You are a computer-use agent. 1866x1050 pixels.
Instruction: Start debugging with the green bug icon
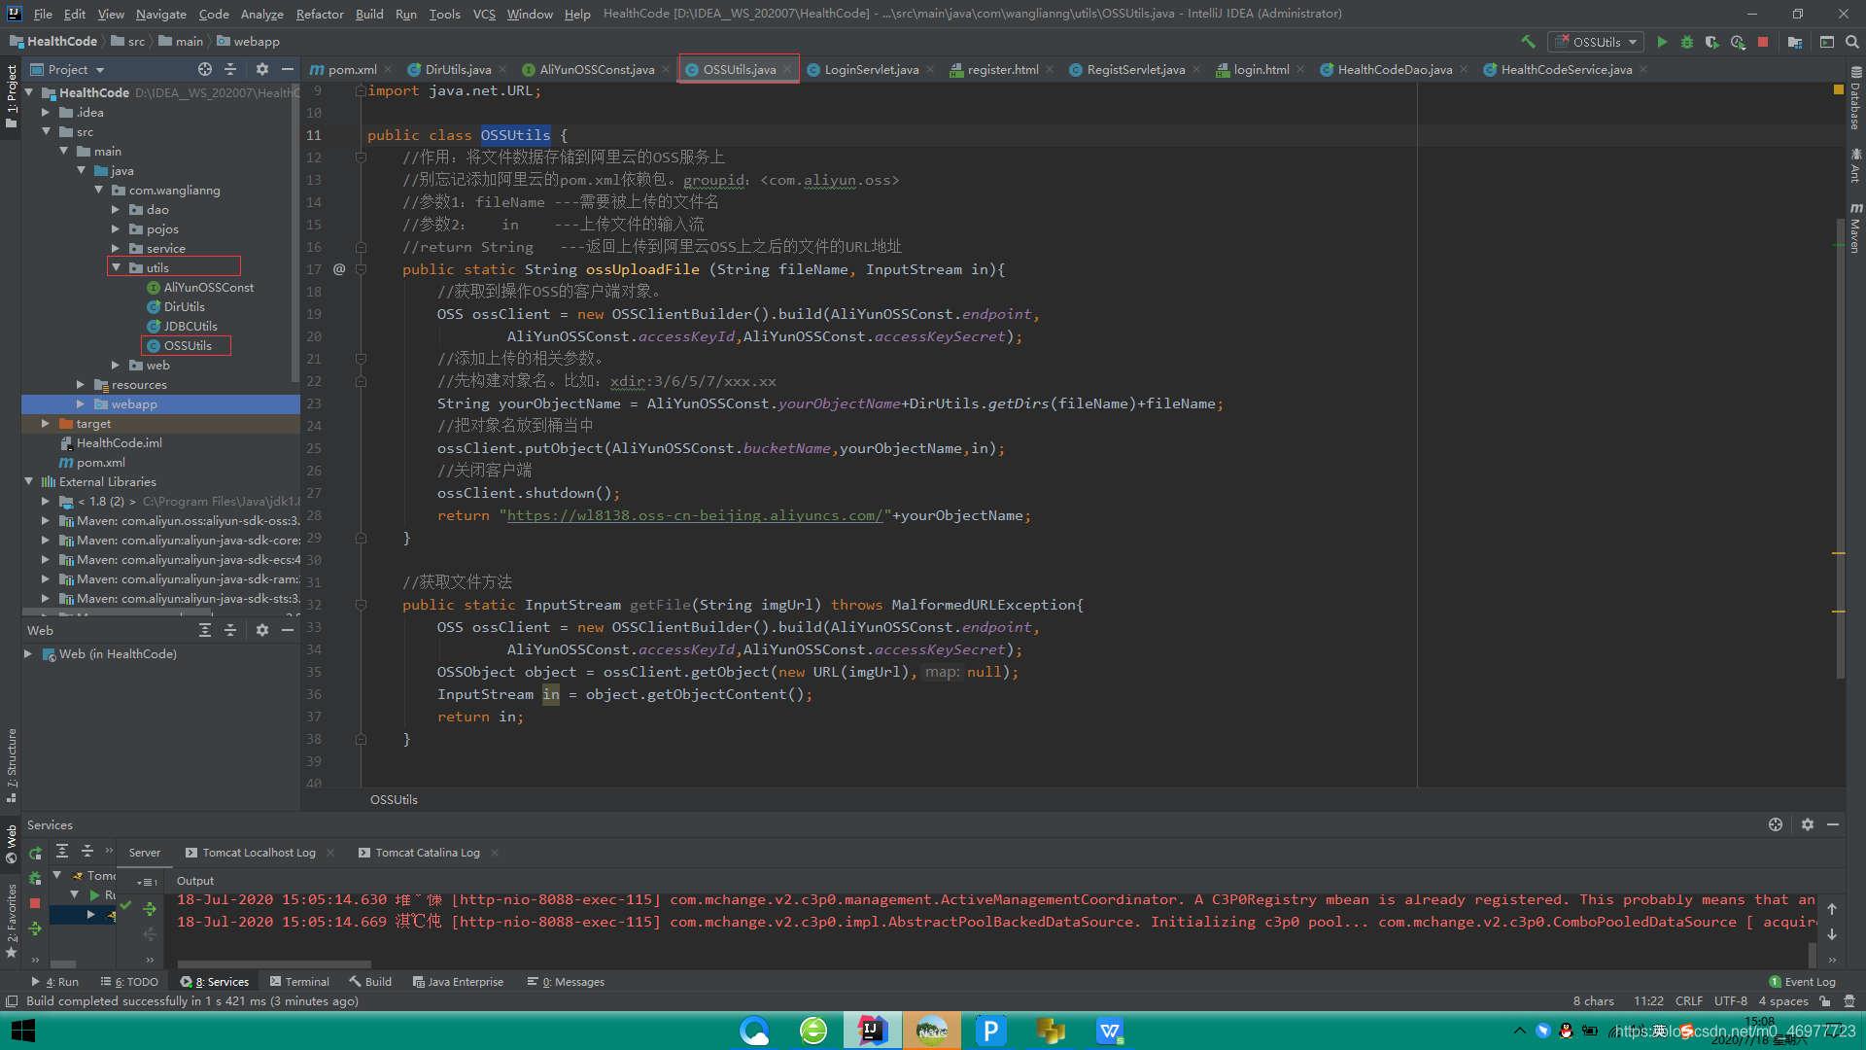tap(1687, 42)
